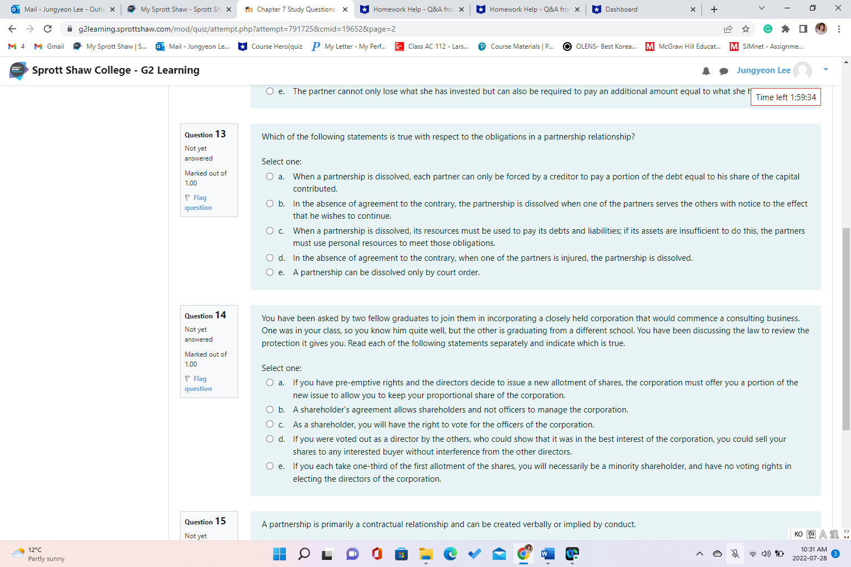Select answer a for Question 14
Image resolution: width=851 pixels, height=567 pixels.
coord(269,382)
